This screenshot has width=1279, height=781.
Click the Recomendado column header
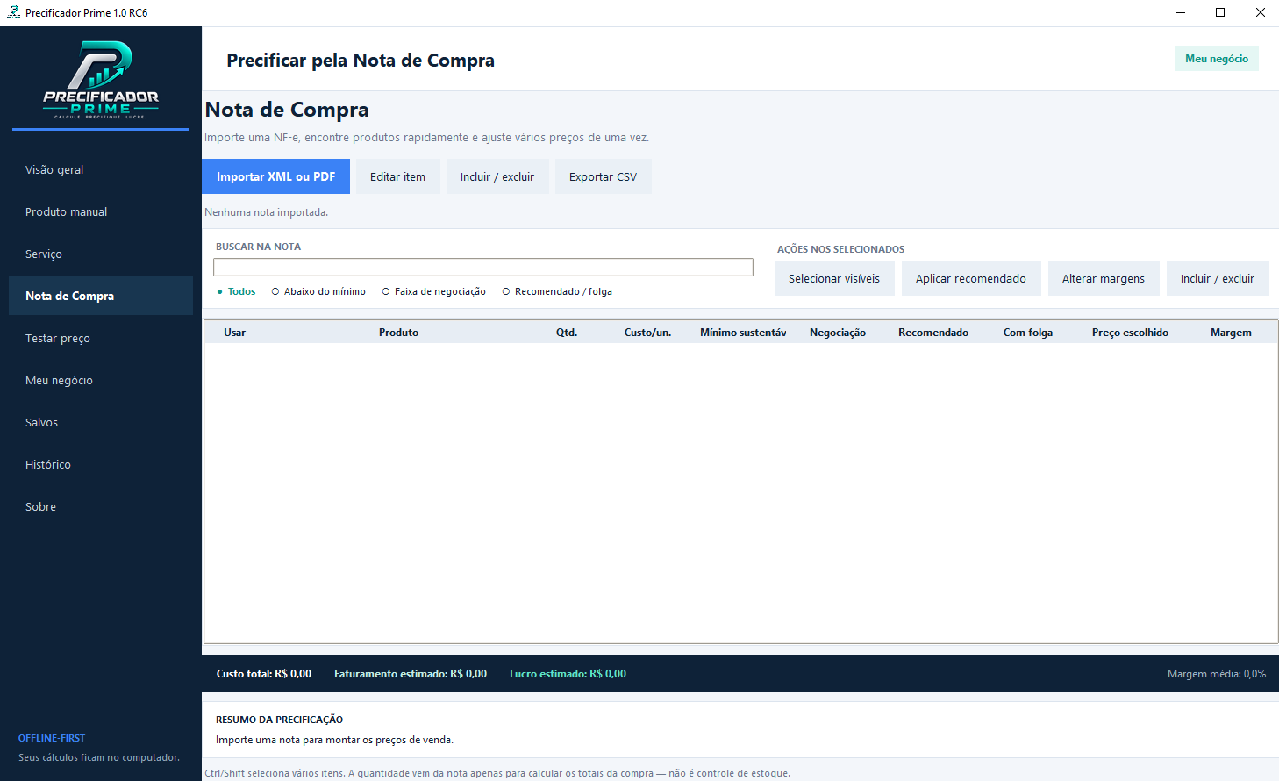click(x=933, y=333)
